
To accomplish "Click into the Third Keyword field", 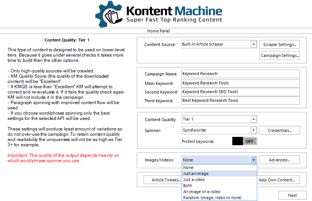I will coord(241,100).
